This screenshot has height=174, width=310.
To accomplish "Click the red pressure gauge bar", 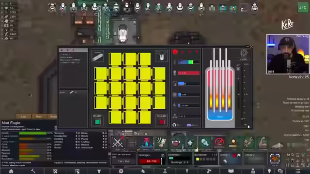I will click(x=189, y=73).
